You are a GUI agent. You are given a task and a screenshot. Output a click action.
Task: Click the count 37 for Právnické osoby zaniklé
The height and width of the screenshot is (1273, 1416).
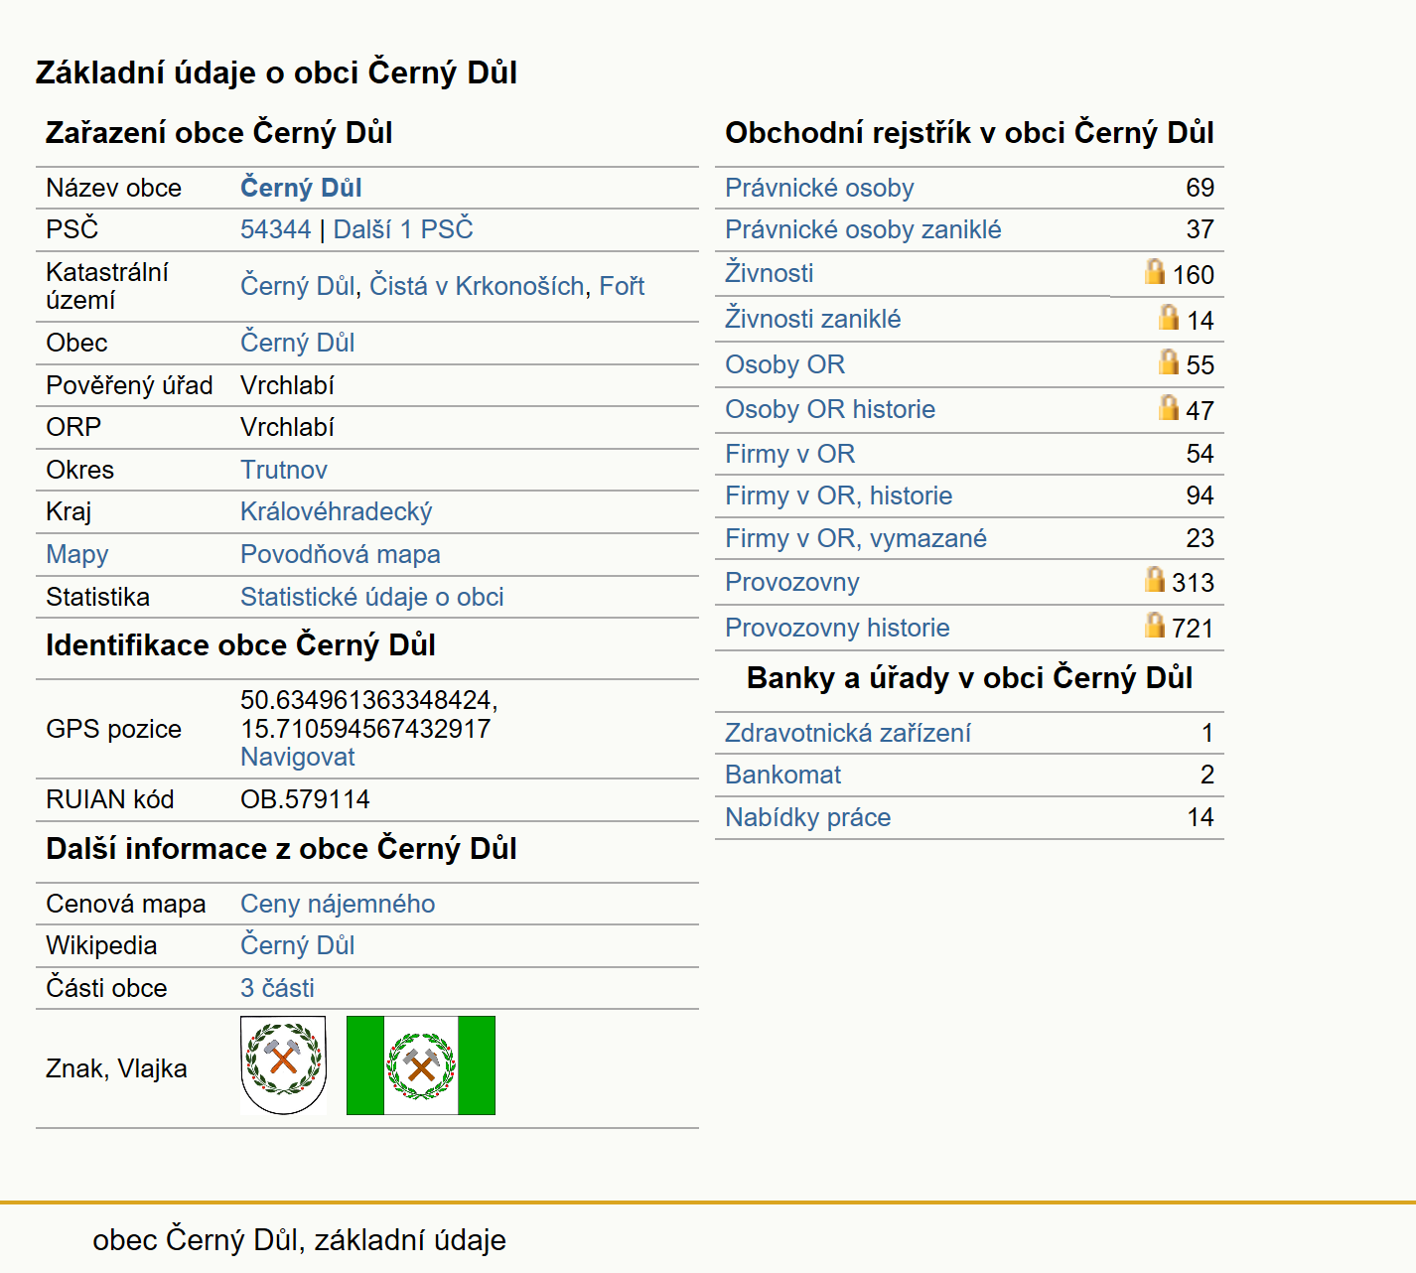point(1200,229)
